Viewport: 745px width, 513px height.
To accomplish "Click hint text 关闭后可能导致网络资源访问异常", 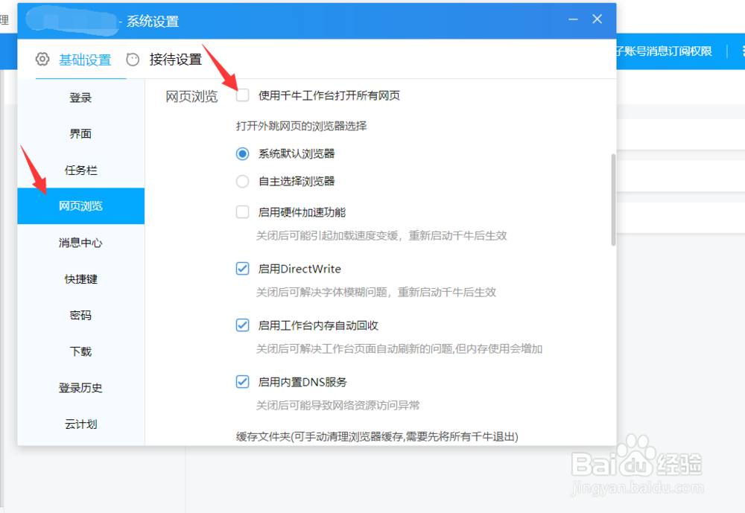I will pyautogui.click(x=337, y=405).
